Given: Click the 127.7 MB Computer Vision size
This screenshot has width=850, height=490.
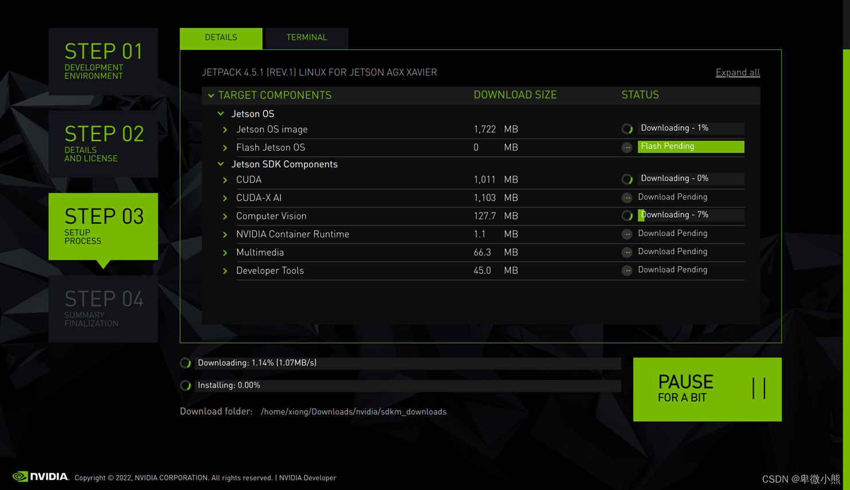Looking at the screenshot, I should (x=496, y=217).
